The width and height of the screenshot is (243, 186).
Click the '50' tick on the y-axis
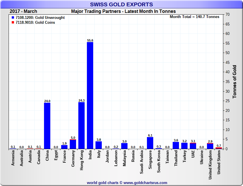(x=228, y=53)
